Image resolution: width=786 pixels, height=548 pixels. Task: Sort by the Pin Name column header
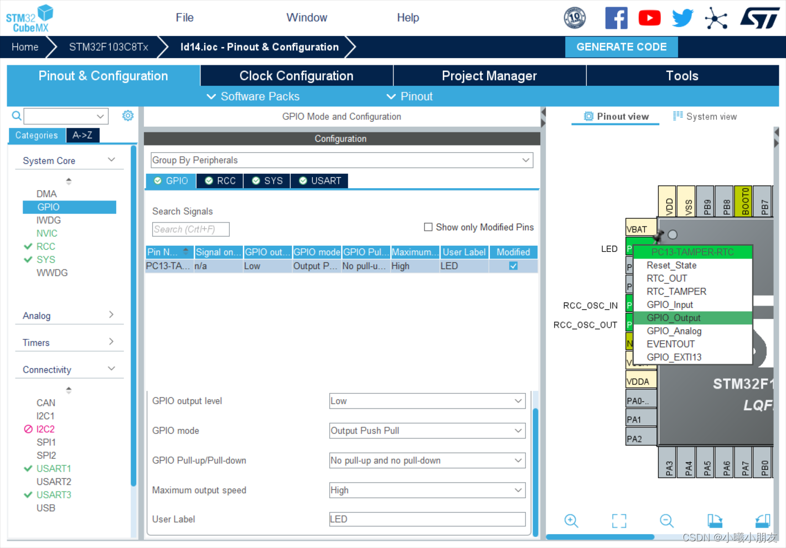tap(169, 252)
